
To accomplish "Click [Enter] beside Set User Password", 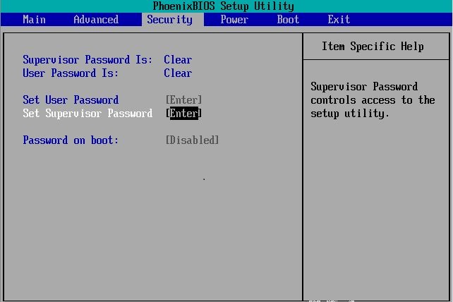I will tap(183, 100).
